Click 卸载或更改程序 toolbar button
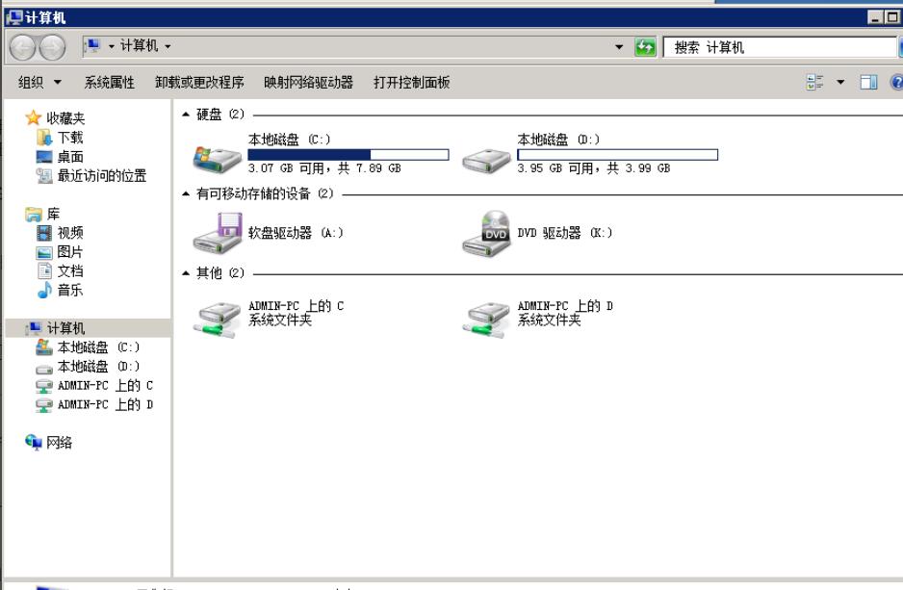 coord(200,83)
